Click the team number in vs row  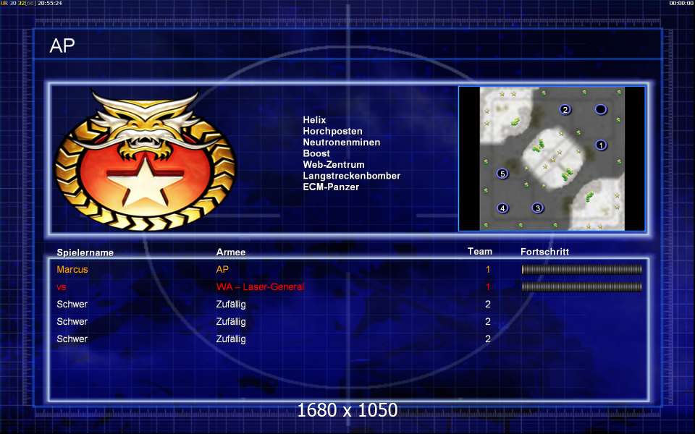[488, 286]
